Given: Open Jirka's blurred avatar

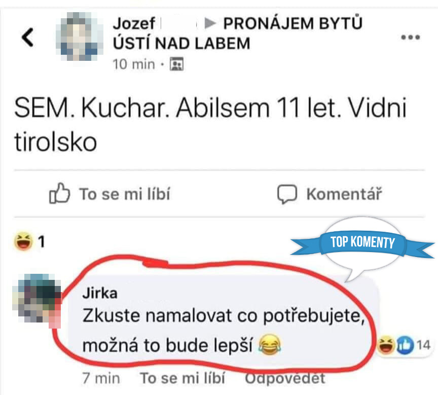Looking at the screenshot, I should tap(37, 299).
